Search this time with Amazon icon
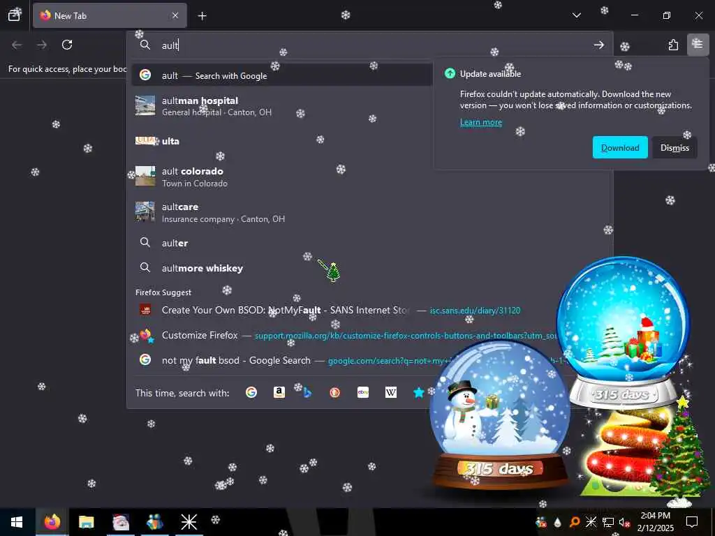 point(279,392)
